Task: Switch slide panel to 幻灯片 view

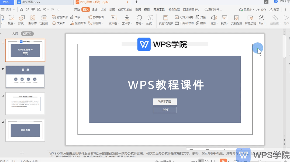Action: [27, 34]
